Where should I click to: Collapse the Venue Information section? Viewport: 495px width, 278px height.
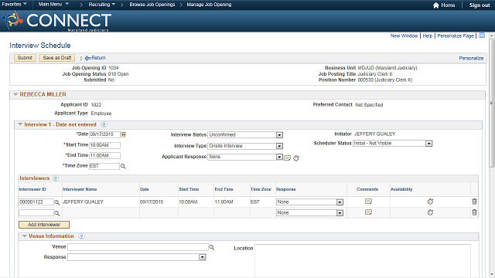24,236
